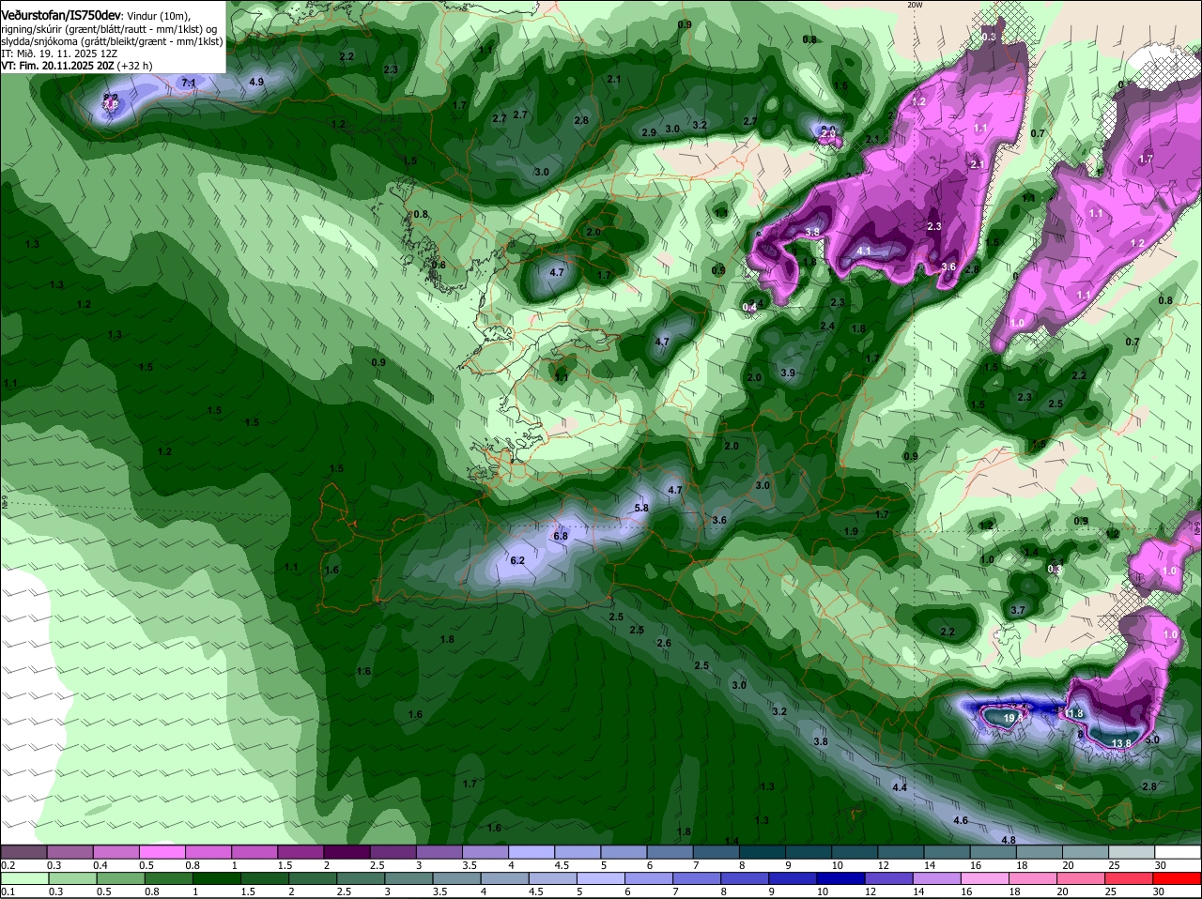The image size is (1202, 899).
Task: Click the white 0.4 value on the magenta patch
Action: pyautogui.click(x=749, y=308)
